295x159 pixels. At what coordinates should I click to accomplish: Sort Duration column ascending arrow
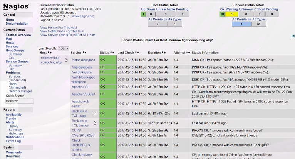(x=163, y=52)
